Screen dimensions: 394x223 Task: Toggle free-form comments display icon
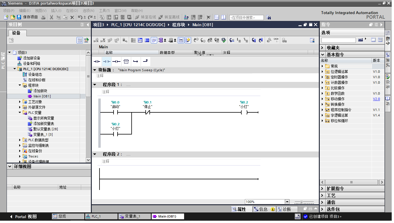[154, 40]
